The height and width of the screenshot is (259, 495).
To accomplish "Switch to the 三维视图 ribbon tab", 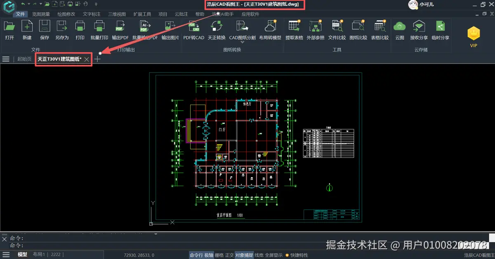I will pos(117,14).
